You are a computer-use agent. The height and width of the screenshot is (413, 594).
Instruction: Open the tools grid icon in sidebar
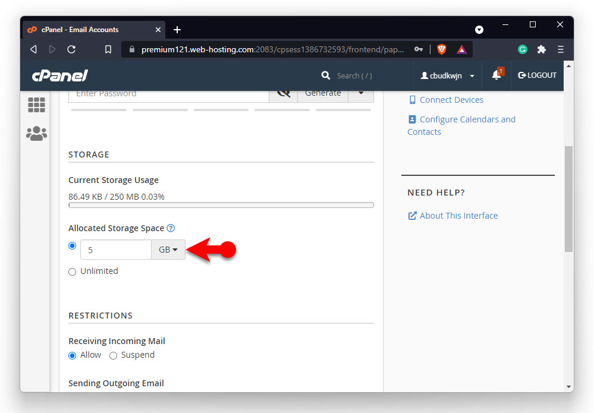[x=36, y=105]
